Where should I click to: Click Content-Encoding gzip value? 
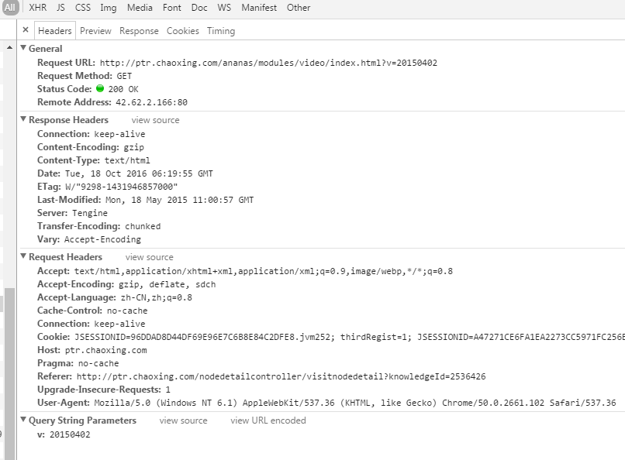133,147
